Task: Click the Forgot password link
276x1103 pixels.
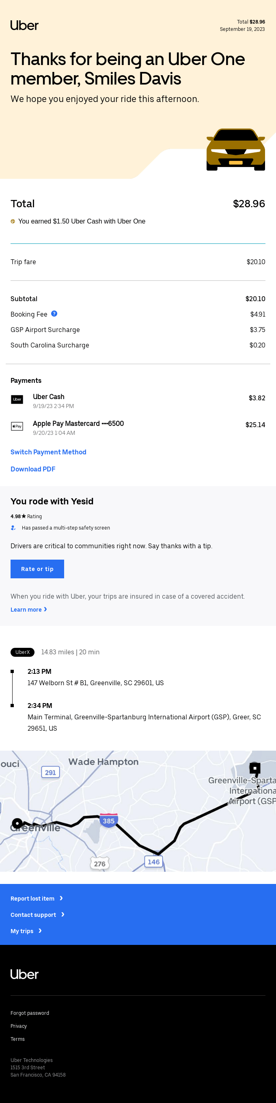Action: pyautogui.click(x=30, y=1013)
